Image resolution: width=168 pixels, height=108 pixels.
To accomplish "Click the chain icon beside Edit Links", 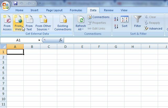I will 89,29.
